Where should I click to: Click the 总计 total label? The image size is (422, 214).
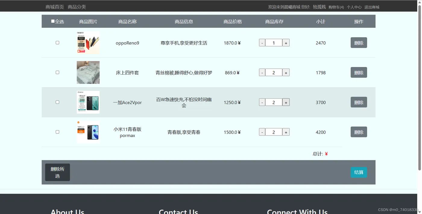tap(318, 154)
